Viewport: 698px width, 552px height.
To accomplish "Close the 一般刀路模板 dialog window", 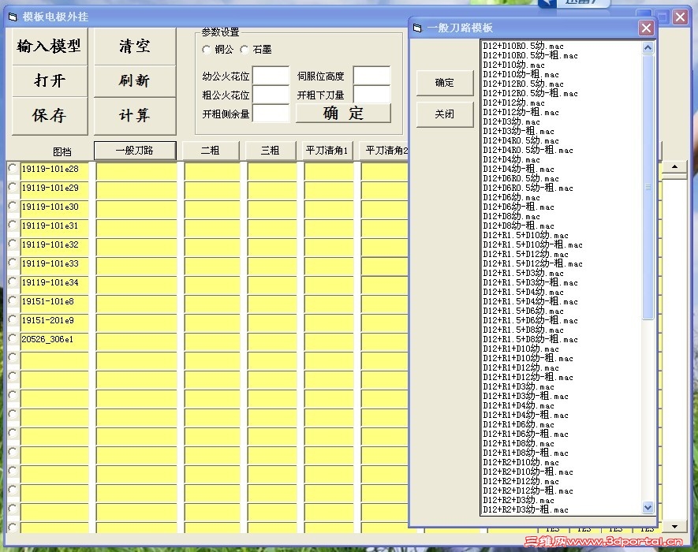I will (x=646, y=28).
